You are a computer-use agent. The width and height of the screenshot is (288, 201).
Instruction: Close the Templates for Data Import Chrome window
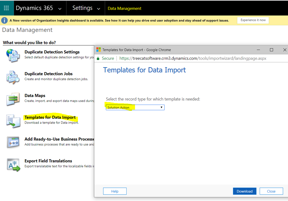(x=285, y=50)
